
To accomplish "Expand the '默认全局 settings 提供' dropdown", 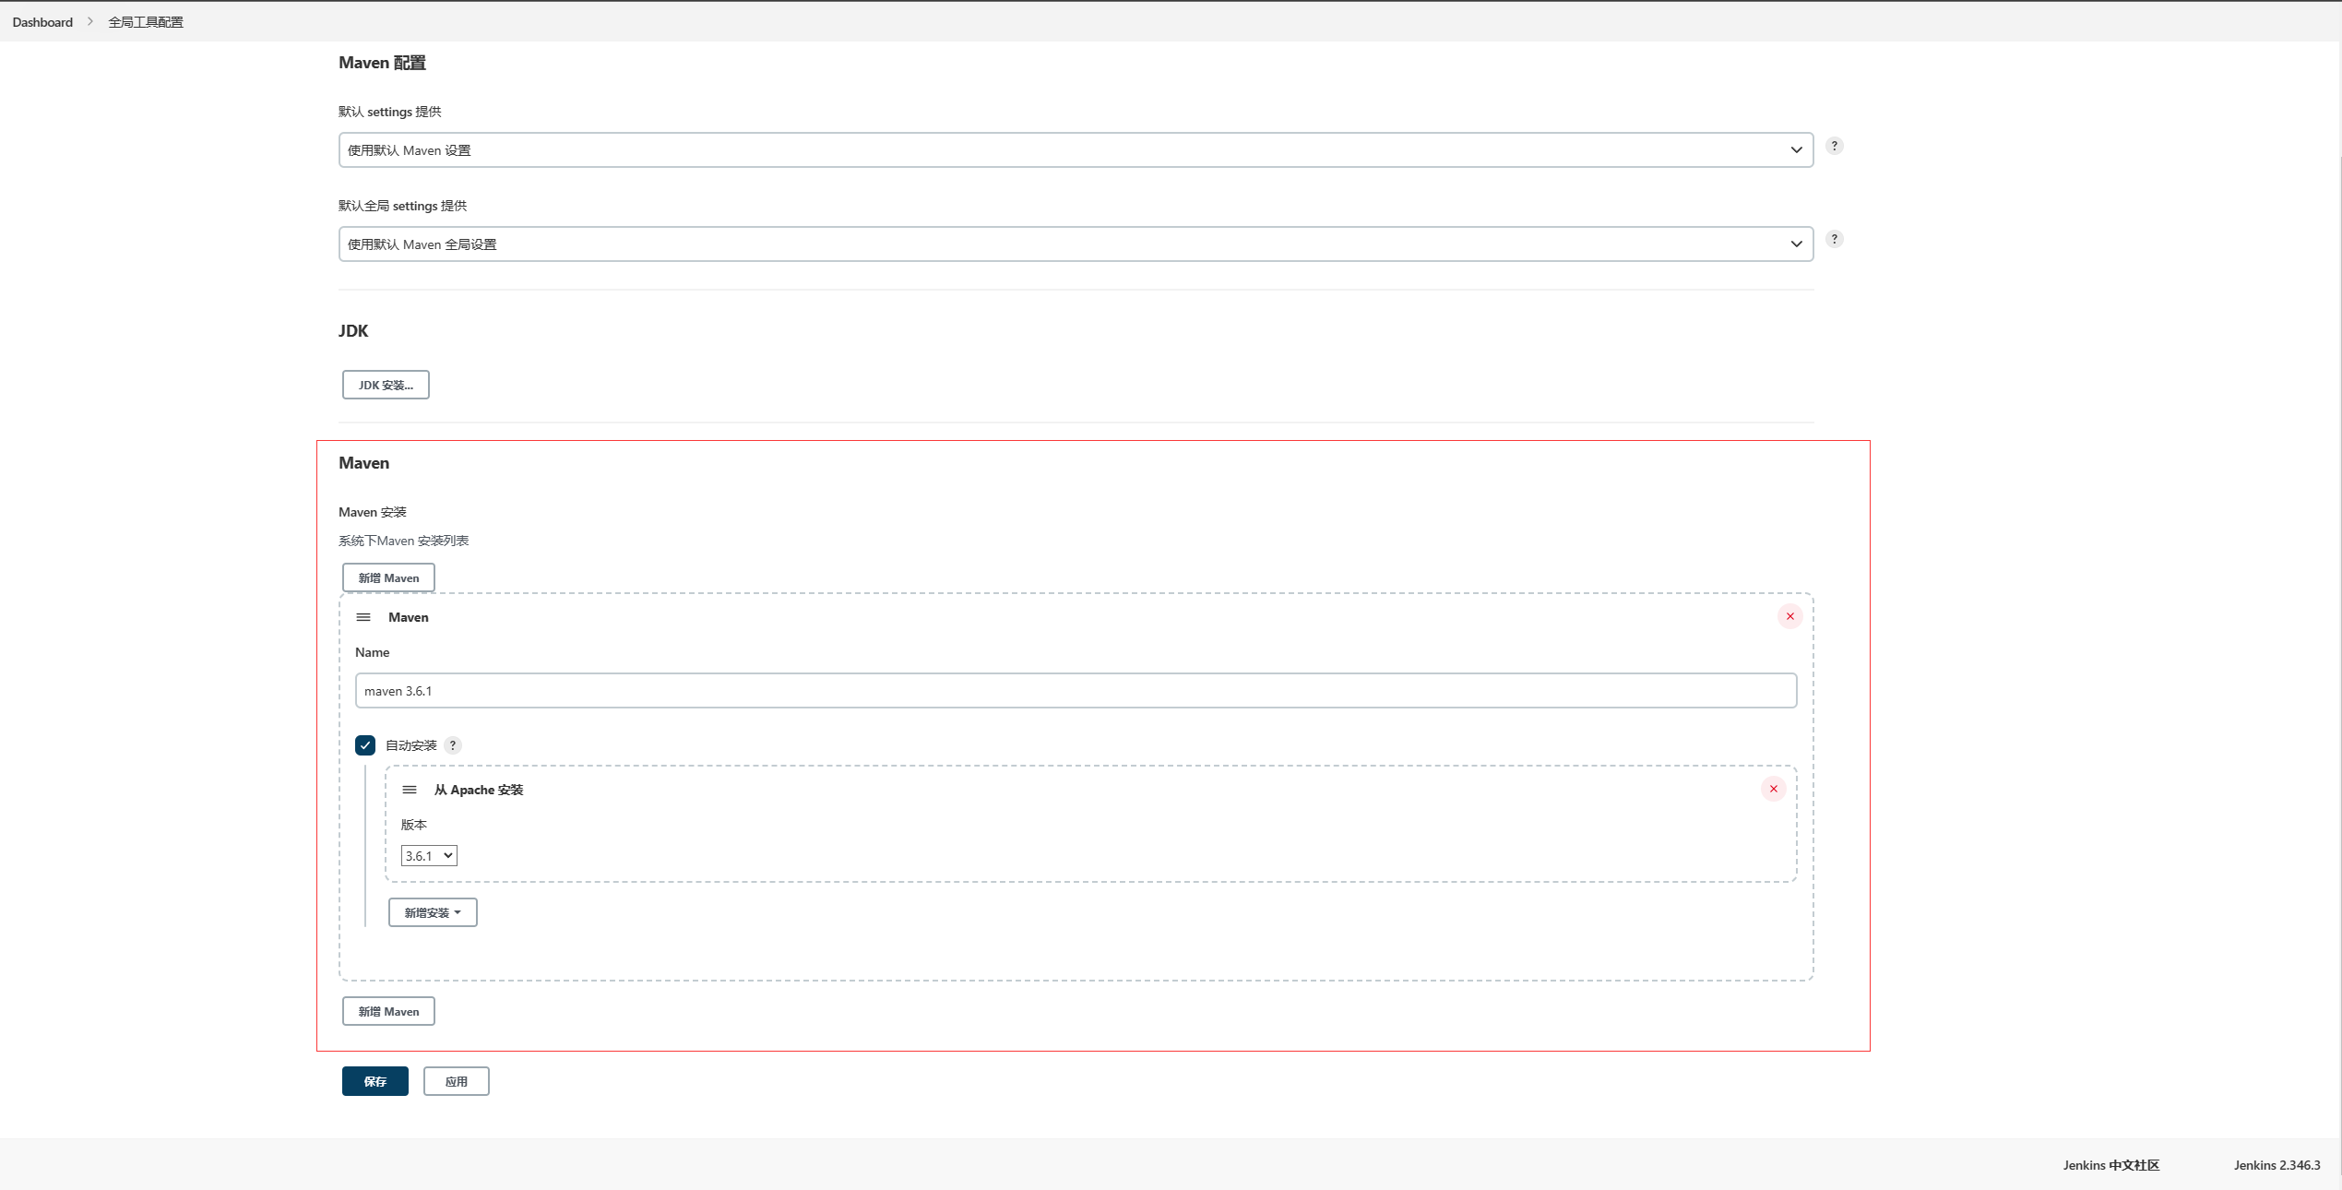I will pos(1073,243).
